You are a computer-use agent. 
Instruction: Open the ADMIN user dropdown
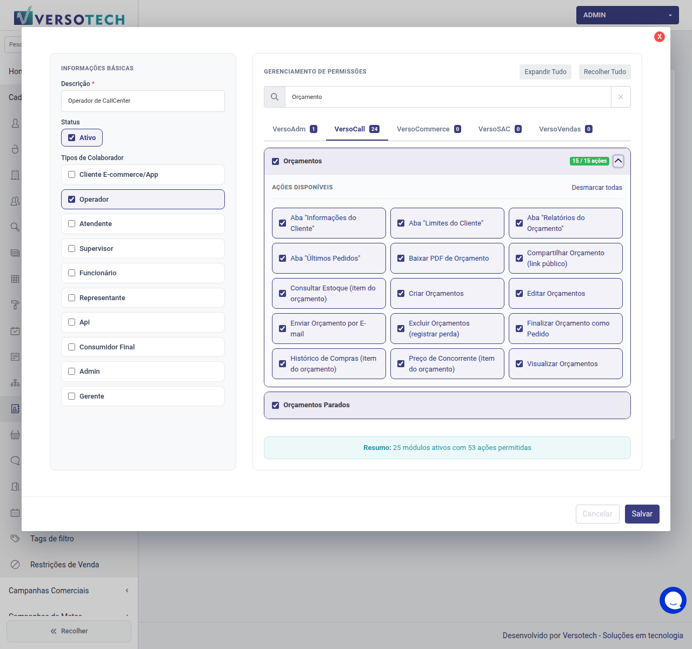click(627, 15)
